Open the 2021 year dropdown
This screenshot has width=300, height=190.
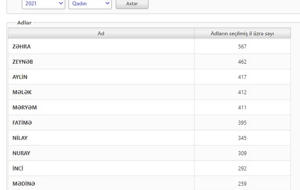point(43,3)
